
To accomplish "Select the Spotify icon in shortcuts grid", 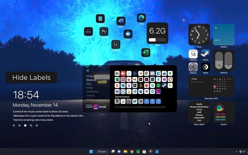I will coord(158,86).
